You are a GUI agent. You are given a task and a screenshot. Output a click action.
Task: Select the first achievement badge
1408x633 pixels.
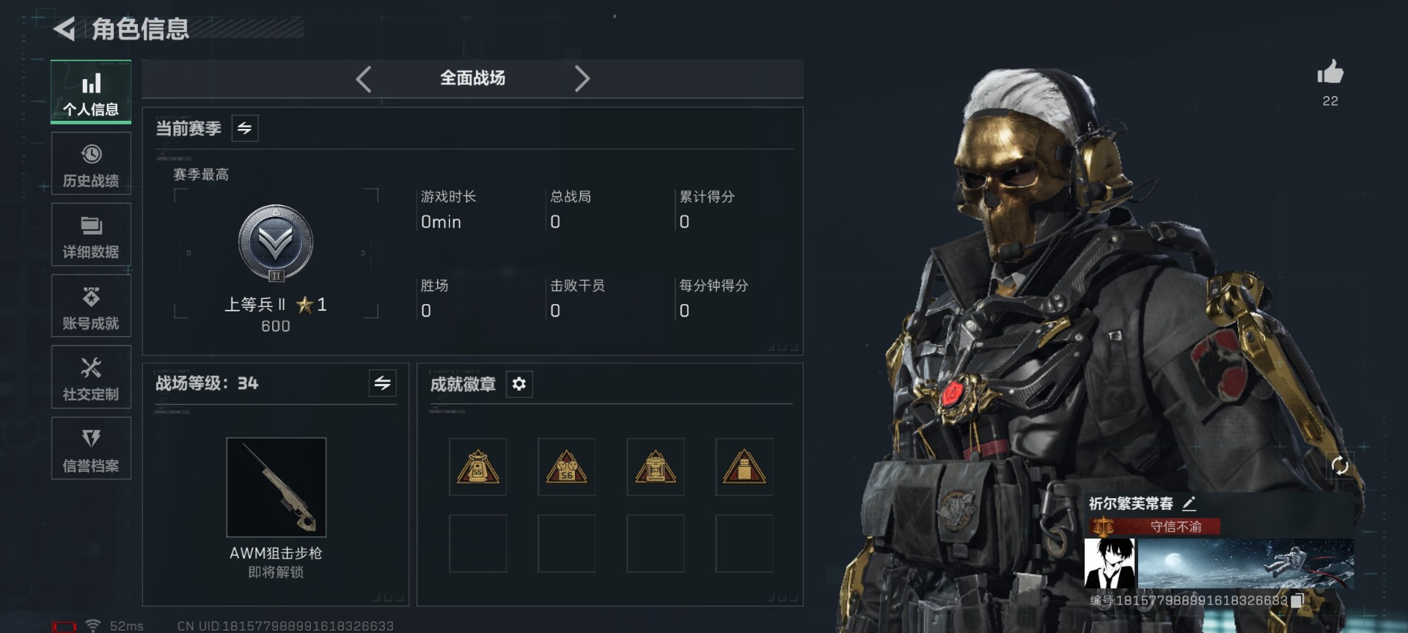(x=477, y=467)
